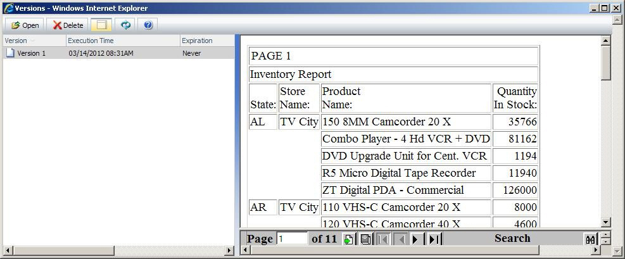Viewport: 625px width, 259px height.
Task: Click quantity value 126000
Action: pyautogui.click(x=520, y=191)
